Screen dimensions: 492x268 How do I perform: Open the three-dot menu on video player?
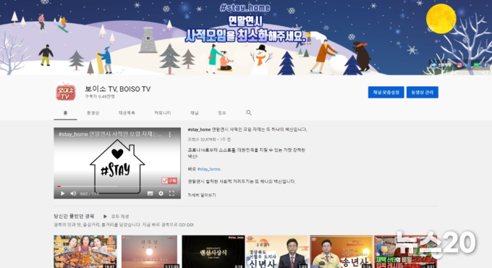point(170,134)
